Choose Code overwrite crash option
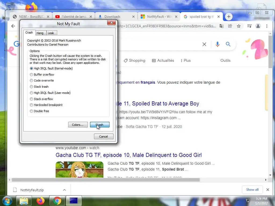This screenshot has width=275, height=206. [31, 80]
